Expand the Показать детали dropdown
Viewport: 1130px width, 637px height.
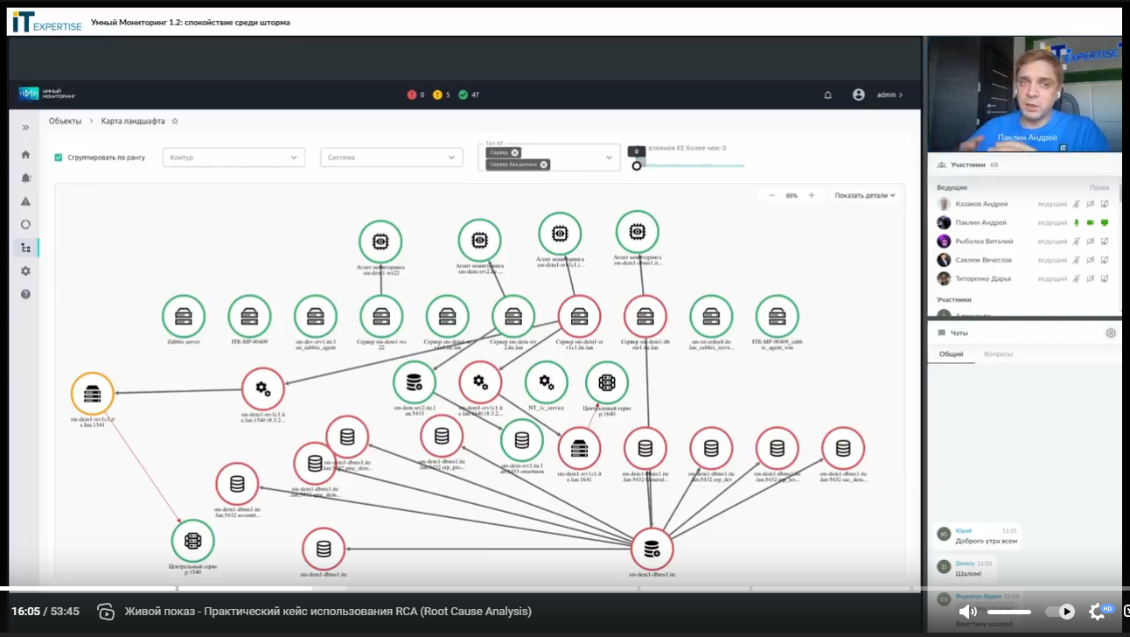click(x=864, y=196)
